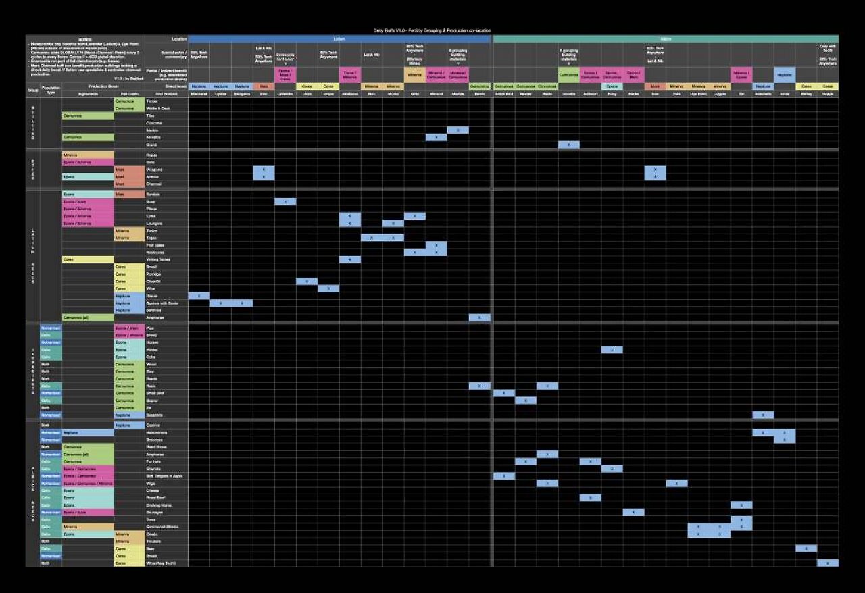This screenshot has width=865, height=593.
Task: Click the Granite column header under Albion
Action: [569, 94]
